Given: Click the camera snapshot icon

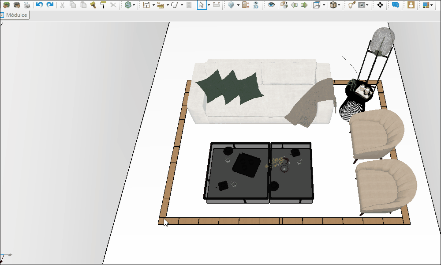Looking at the screenshot, I should point(362,5).
